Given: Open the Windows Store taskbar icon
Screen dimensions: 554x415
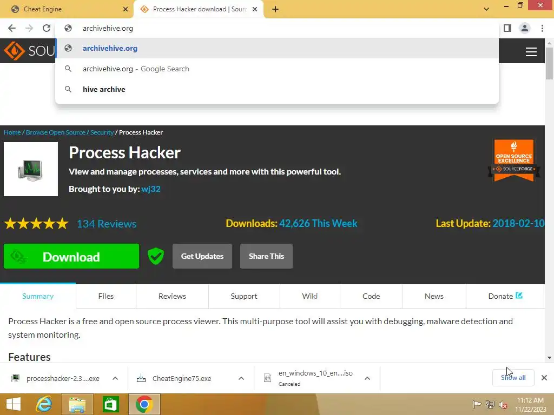Looking at the screenshot, I should pyautogui.click(x=110, y=404).
